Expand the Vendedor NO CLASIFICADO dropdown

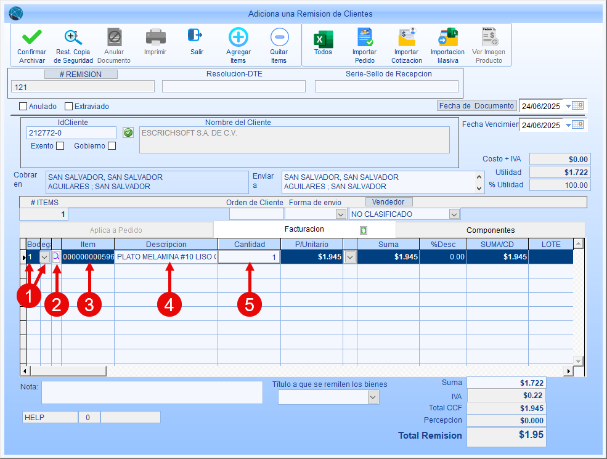point(454,214)
